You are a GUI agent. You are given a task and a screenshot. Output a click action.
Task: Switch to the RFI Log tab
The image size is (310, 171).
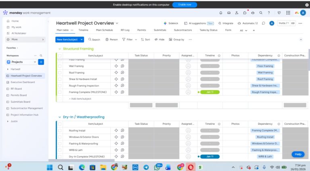pyautogui.click(x=125, y=30)
